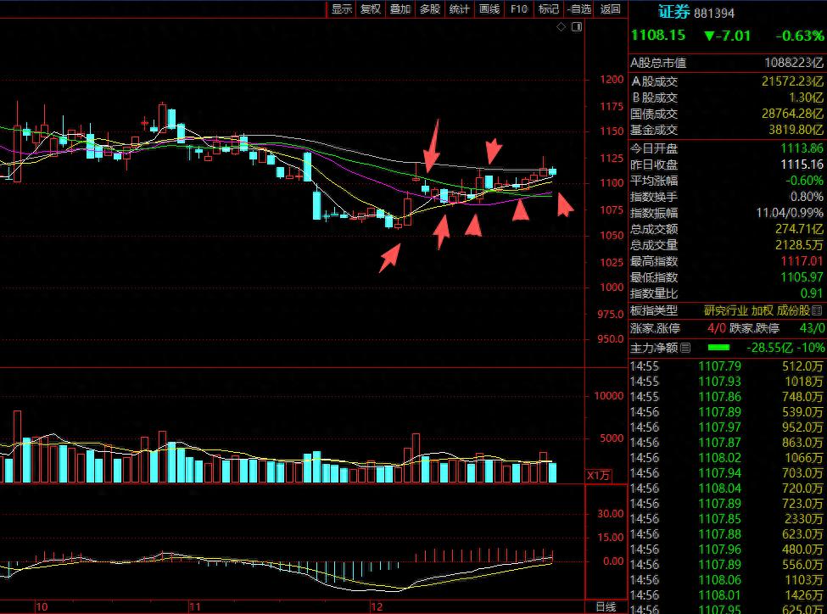Select the latest cyan candlestick on the chart
Viewport: 827px width, 614px height.
pos(552,171)
